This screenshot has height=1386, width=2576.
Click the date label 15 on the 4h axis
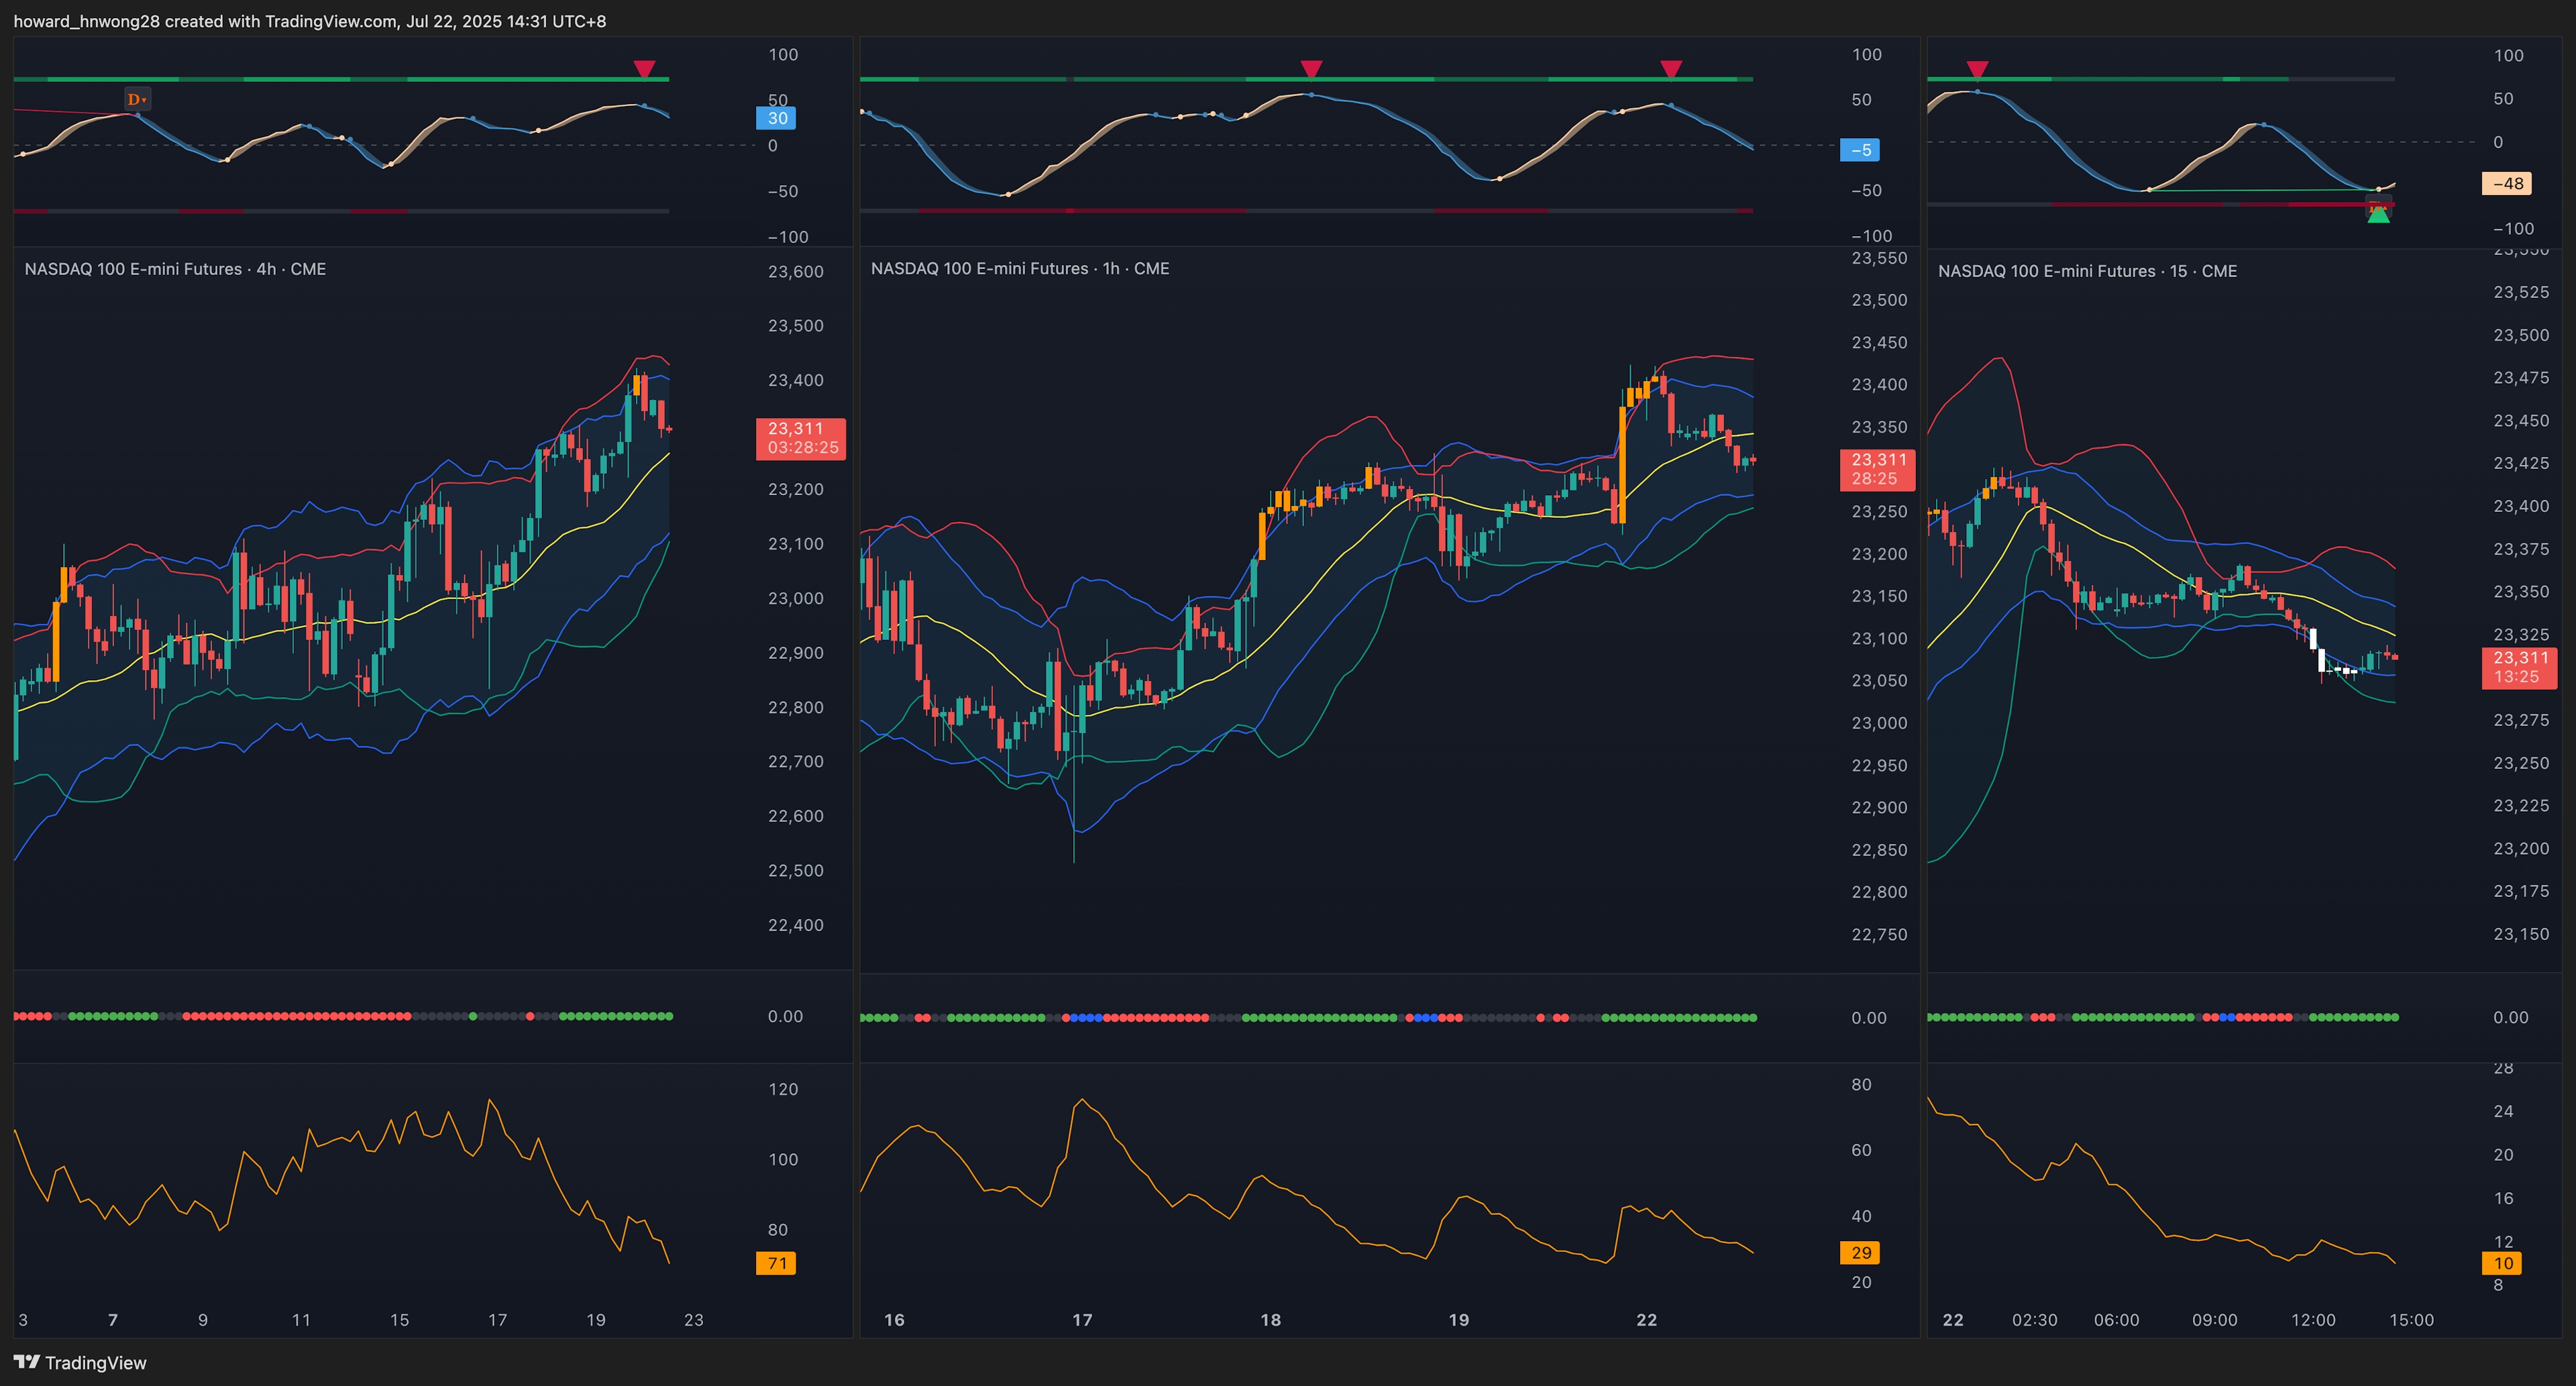pos(400,1320)
